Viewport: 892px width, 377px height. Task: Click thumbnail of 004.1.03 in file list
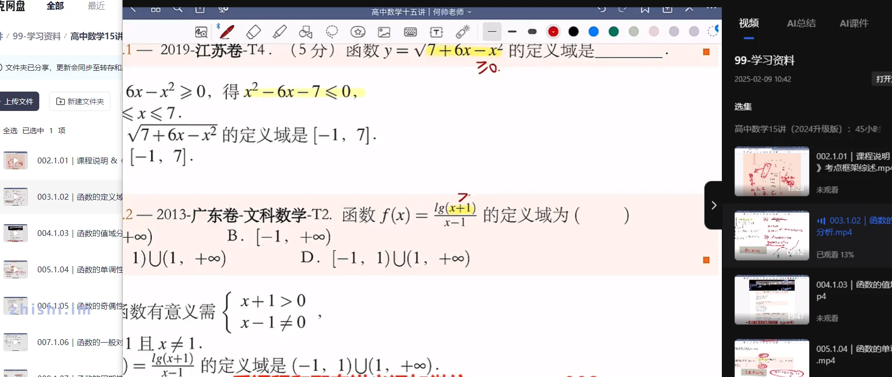[16, 233]
